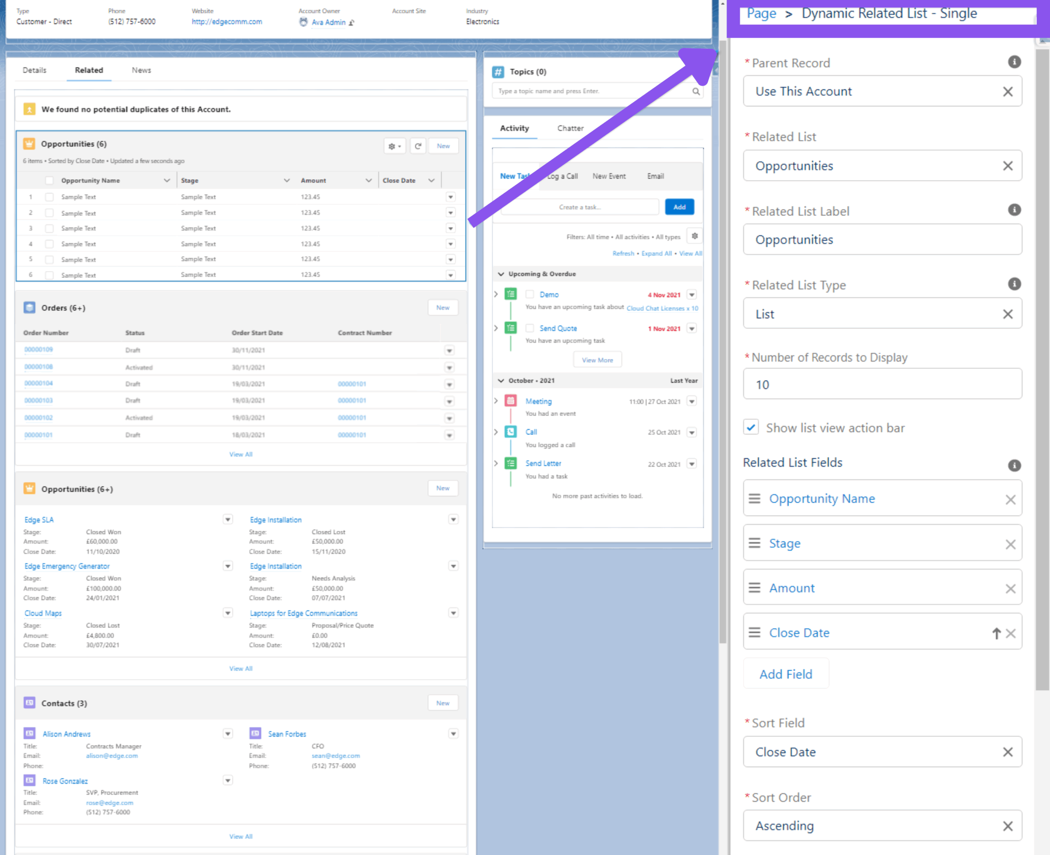Viewport: 1050px width, 855px height.
Task: Collapse the Upcoming & Overdue section
Action: pyautogui.click(x=501, y=274)
